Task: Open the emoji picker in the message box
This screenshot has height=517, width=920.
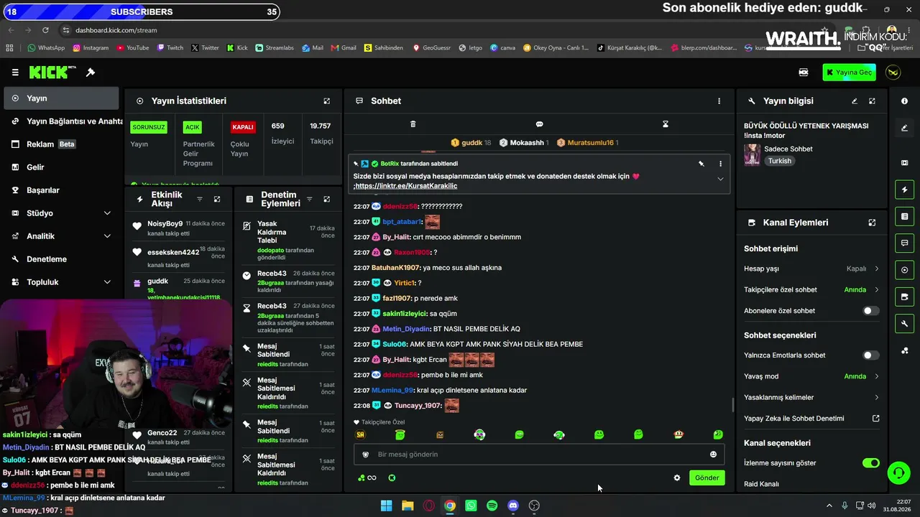Action: click(713, 455)
